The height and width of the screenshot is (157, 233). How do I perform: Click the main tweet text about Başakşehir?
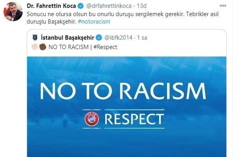pyautogui.click(x=123, y=18)
